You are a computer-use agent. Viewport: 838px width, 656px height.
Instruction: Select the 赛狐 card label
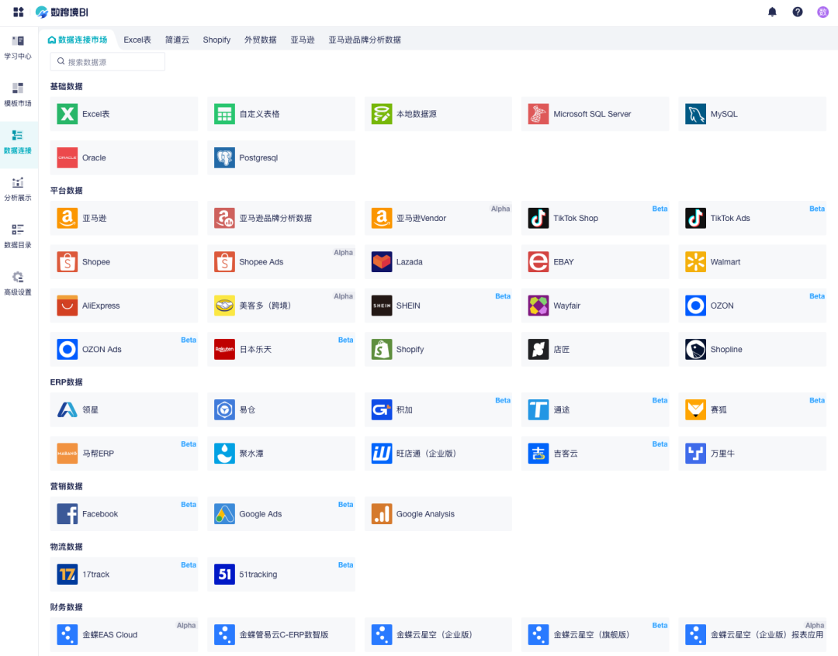pyautogui.click(x=719, y=409)
